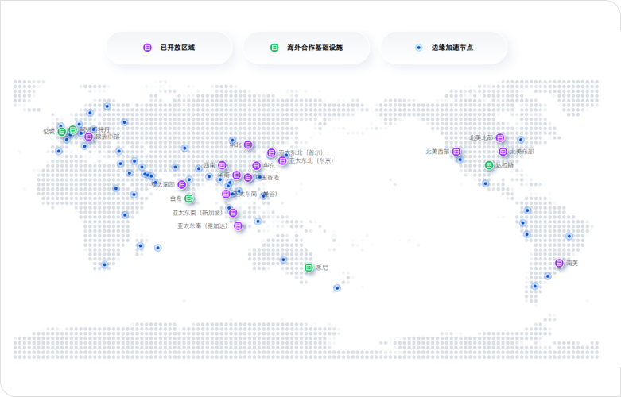Click the 北美西部 region marker

(456, 151)
